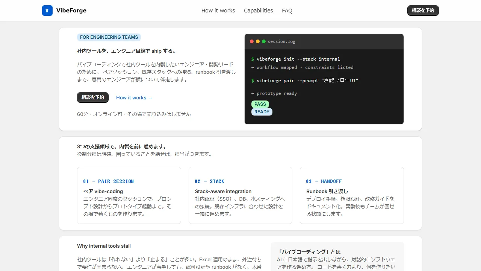This screenshot has width=481, height=271.
Task: Open the 01 — PAIR SESSION card
Action: [129, 195]
